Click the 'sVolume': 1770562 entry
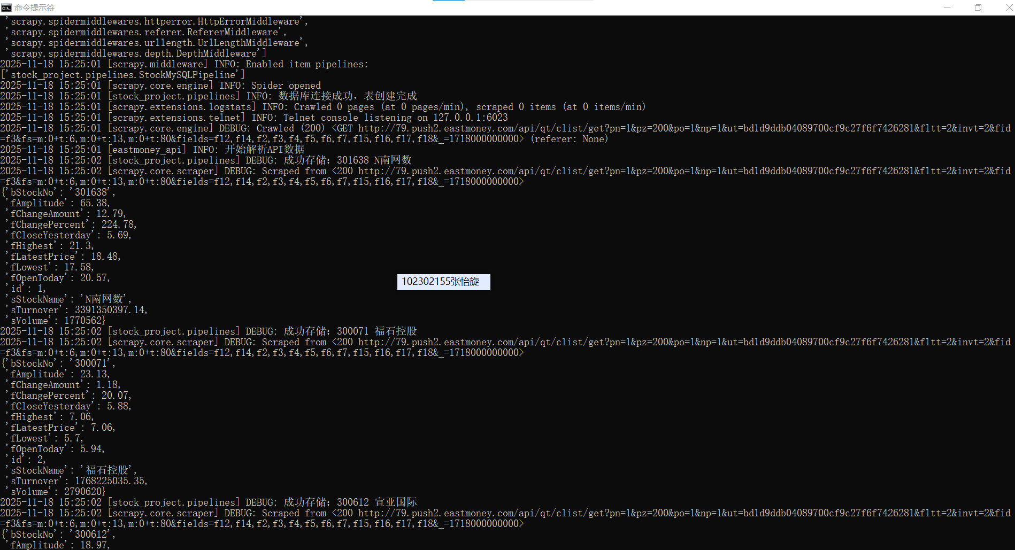 (x=55, y=321)
